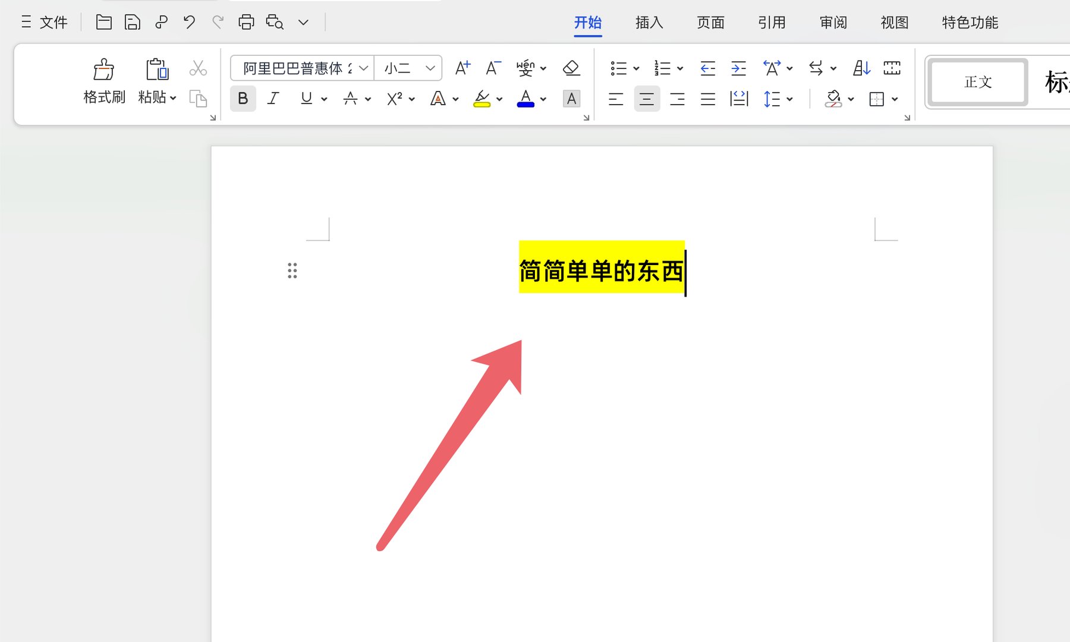
Task: Toggle bold formatting
Action: (x=243, y=99)
